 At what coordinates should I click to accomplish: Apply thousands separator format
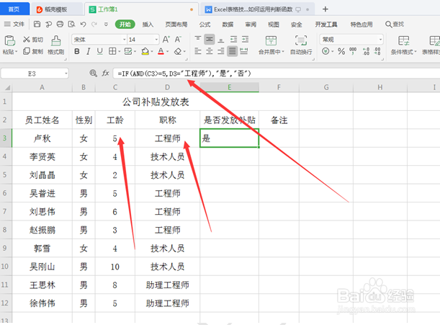(x=353, y=51)
